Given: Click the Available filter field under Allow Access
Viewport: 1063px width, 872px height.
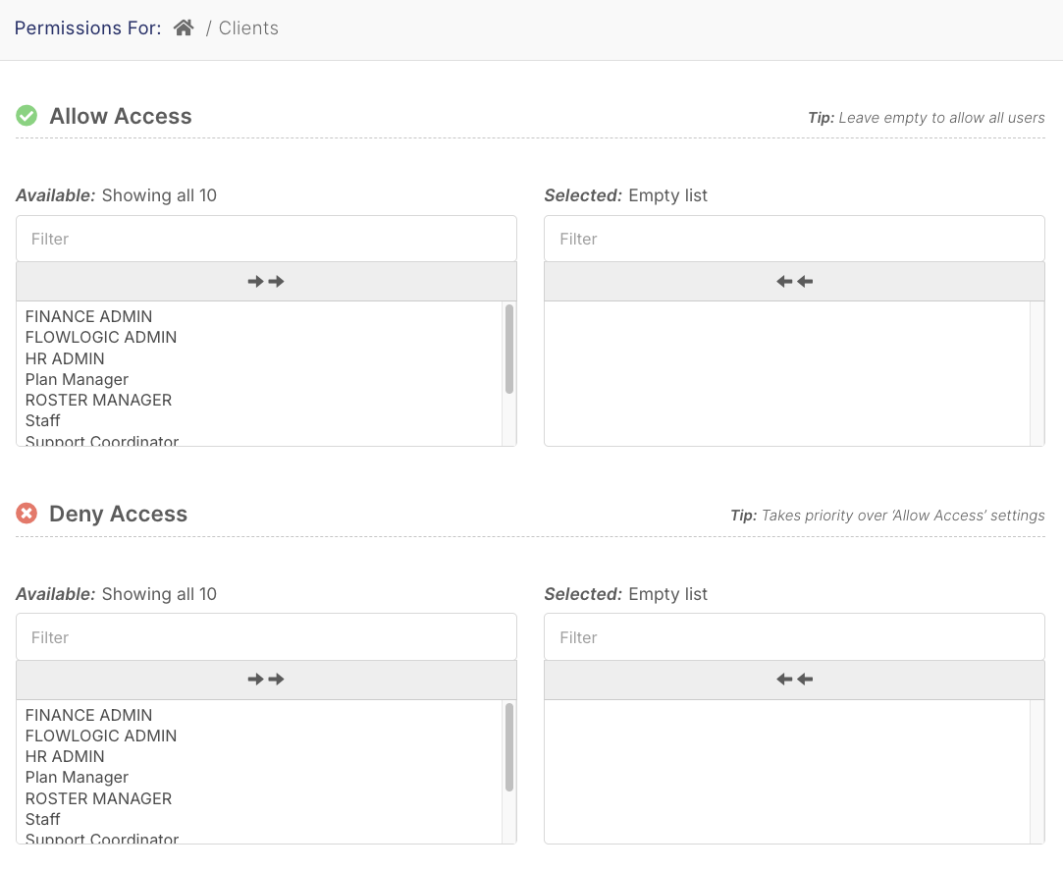Looking at the screenshot, I should (266, 239).
